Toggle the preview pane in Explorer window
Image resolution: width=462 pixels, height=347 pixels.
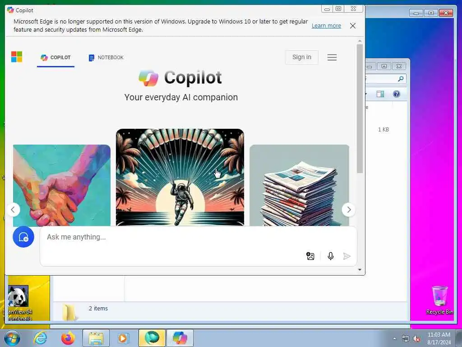380,94
